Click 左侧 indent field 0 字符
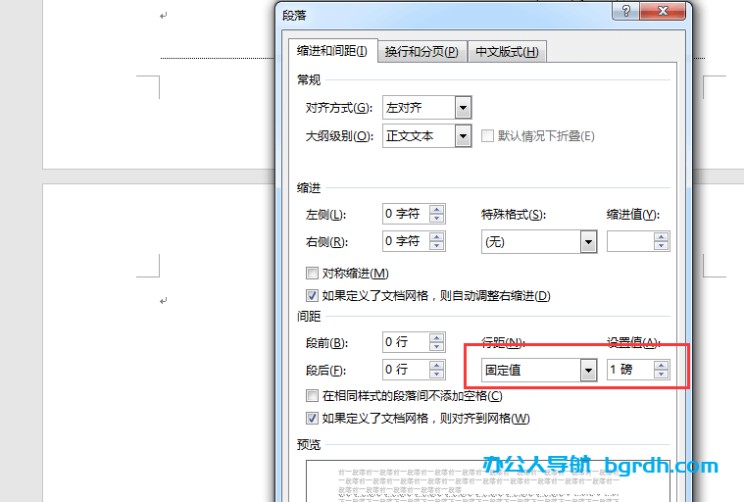The width and height of the screenshot is (744, 502). (406, 214)
